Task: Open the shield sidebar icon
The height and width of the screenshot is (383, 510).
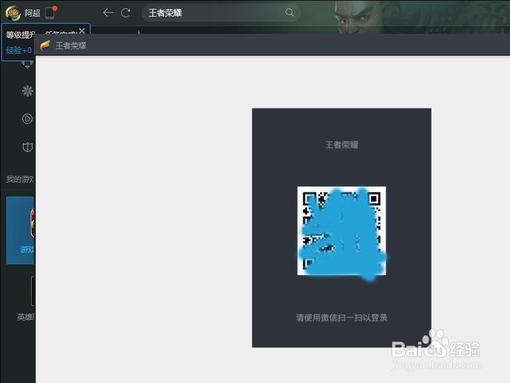Action: (27, 147)
